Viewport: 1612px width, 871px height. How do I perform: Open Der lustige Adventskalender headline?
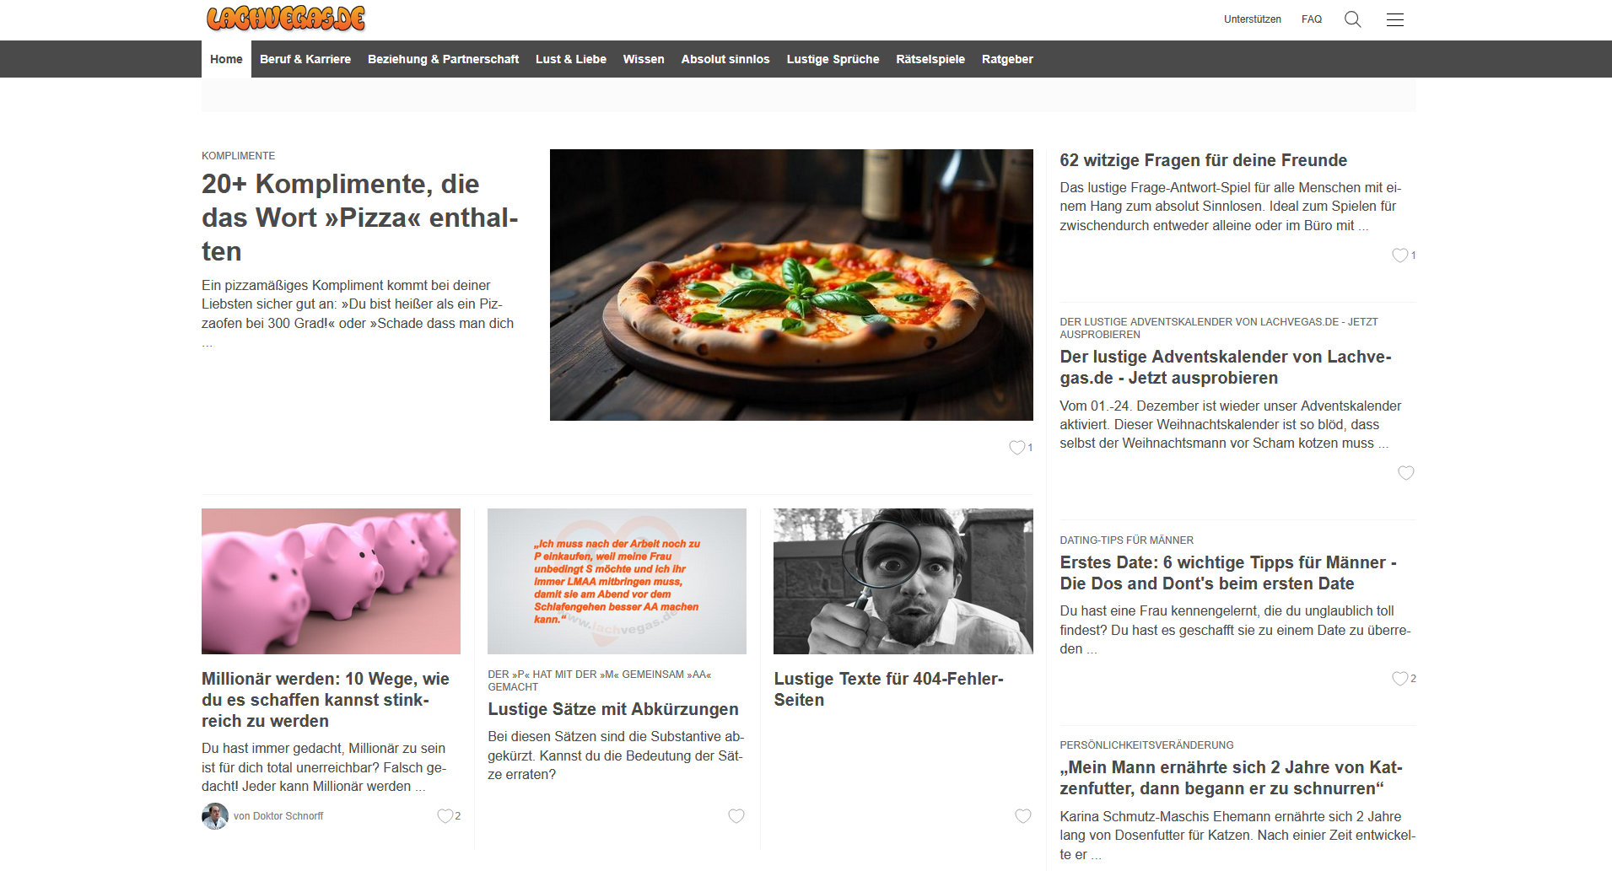tap(1226, 368)
